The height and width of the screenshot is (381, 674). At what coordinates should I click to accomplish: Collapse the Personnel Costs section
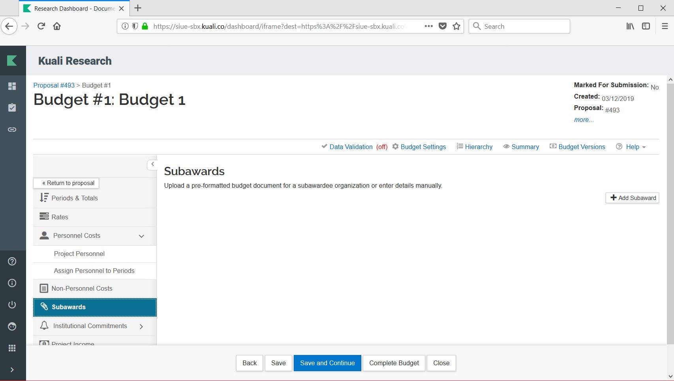tap(141, 236)
